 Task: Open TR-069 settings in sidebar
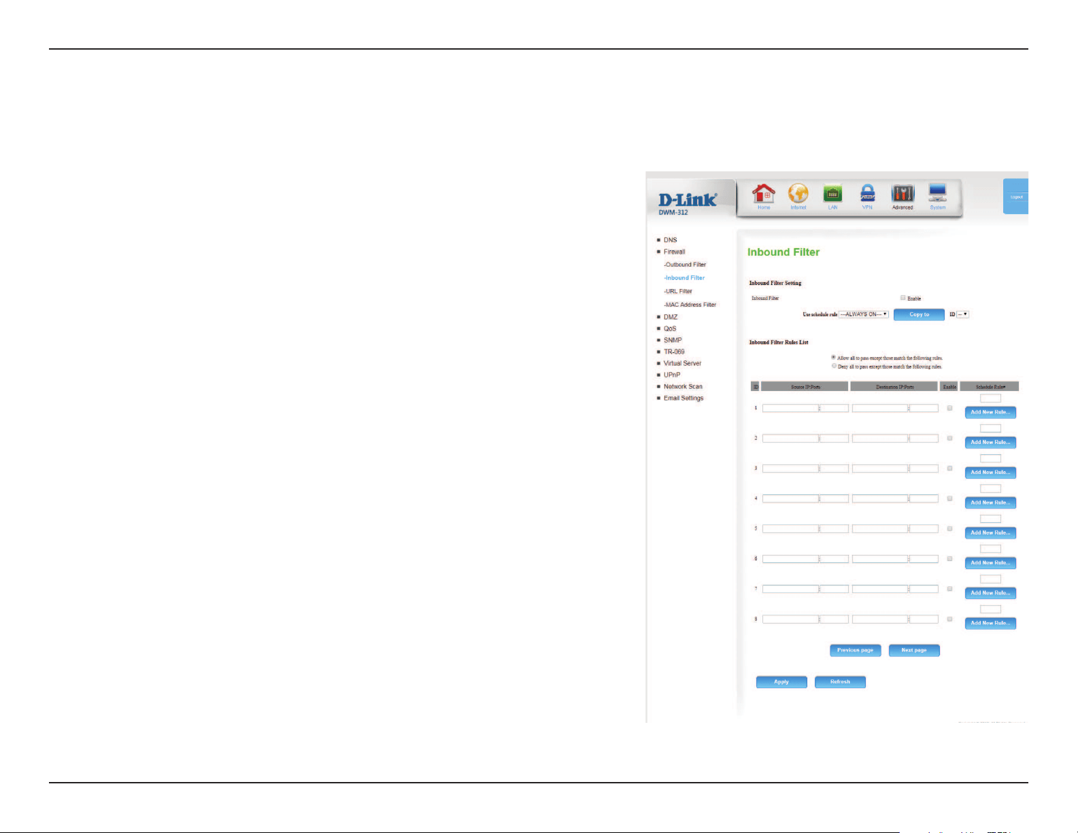(x=674, y=352)
